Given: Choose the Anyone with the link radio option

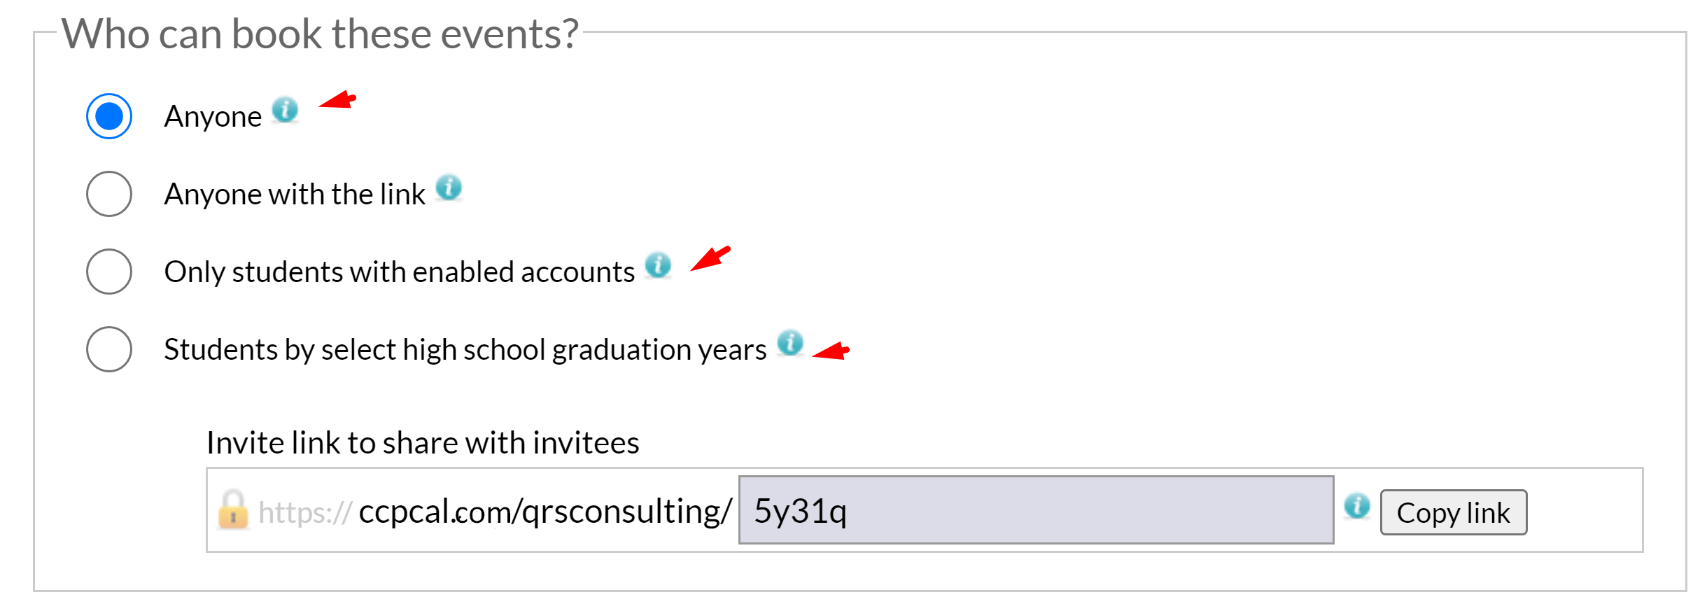Looking at the screenshot, I should click(109, 194).
